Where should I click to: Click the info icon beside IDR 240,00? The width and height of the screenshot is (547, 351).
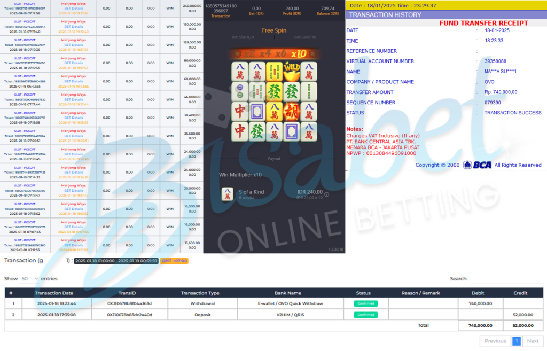[326, 194]
